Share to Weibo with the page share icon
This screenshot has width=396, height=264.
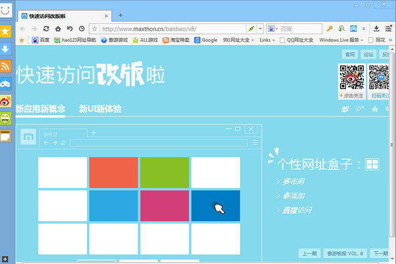(x=345, y=109)
